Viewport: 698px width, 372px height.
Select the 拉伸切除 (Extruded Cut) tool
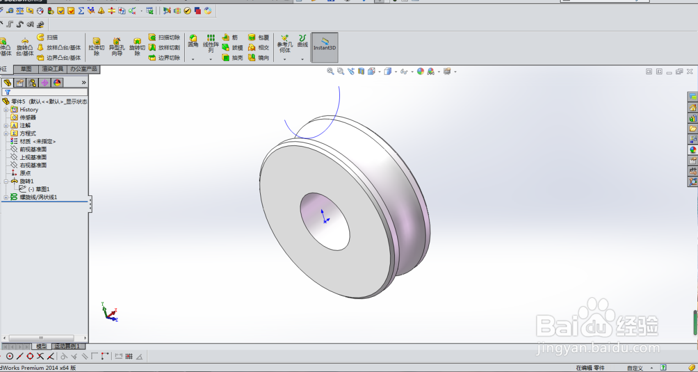(x=96, y=47)
